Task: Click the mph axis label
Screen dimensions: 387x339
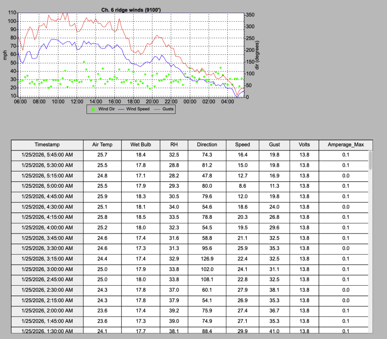Action: pyautogui.click(x=5, y=55)
